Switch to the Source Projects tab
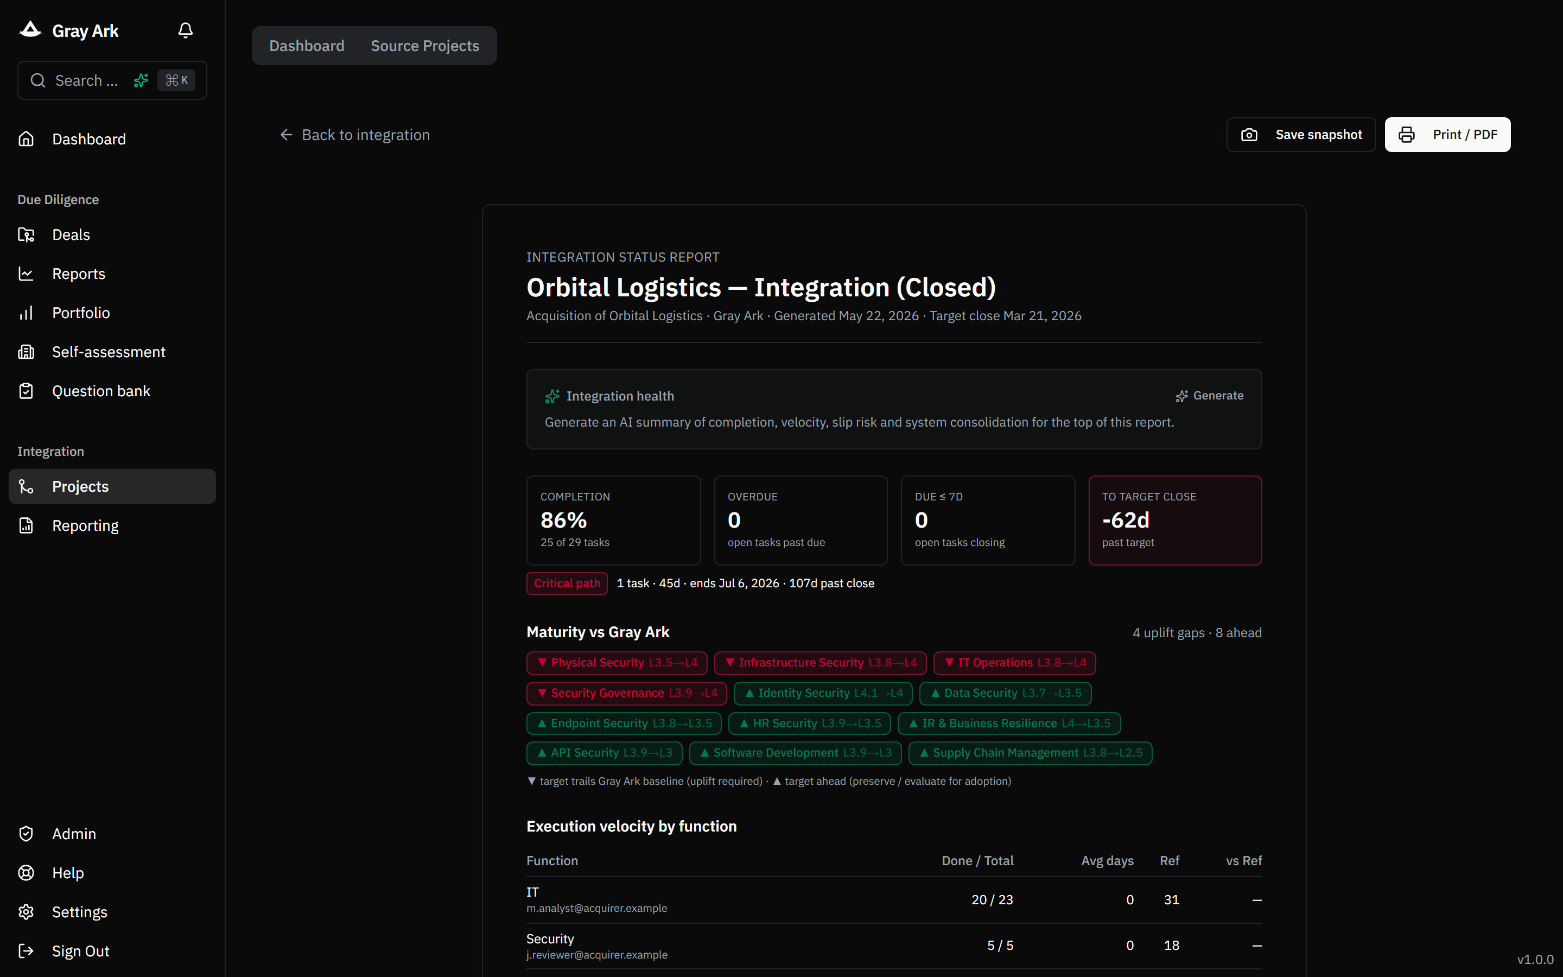The height and width of the screenshot is (977, 1563). click(x=425, y=46)
